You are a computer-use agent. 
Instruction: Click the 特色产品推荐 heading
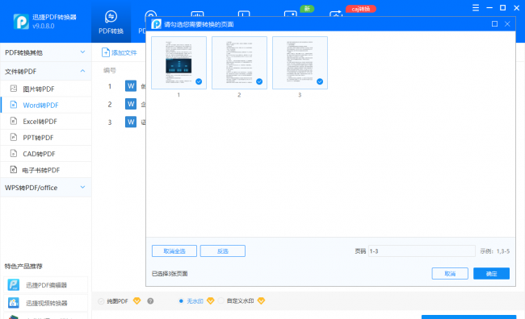(x=23, y=266)
